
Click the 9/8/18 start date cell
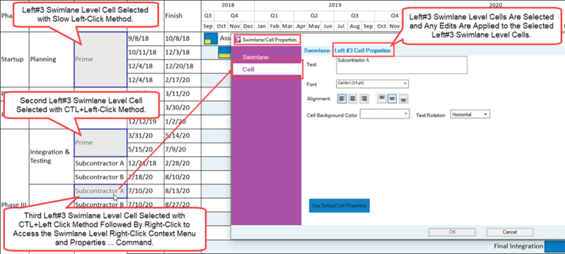[145, 39]
